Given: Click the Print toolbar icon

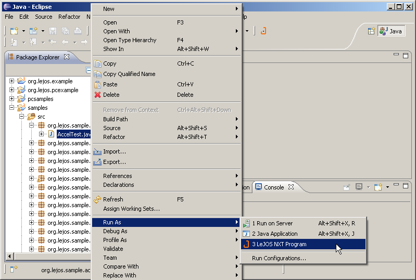Looking at the screenshot, I should [x=78, y=31].
